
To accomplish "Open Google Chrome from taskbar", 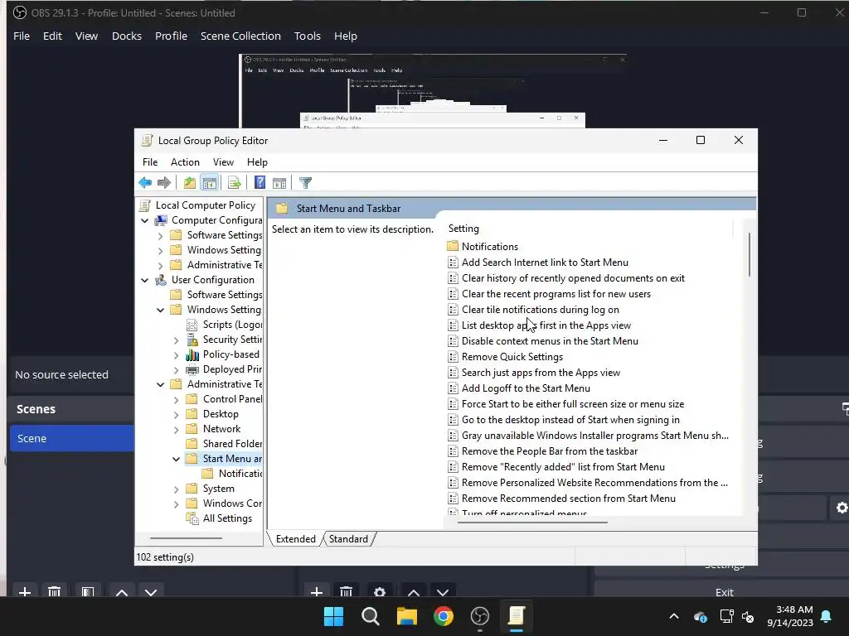I will click(443, 616).
